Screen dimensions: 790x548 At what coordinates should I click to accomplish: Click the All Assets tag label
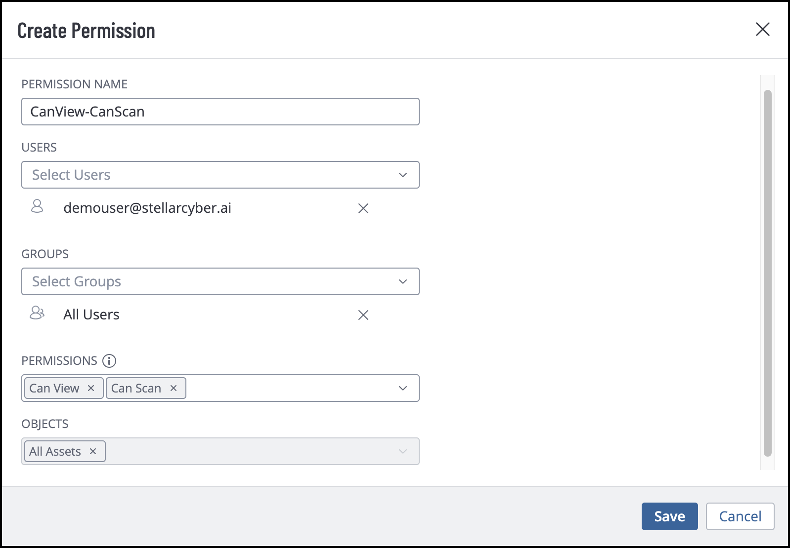click(x=55, y=451)
